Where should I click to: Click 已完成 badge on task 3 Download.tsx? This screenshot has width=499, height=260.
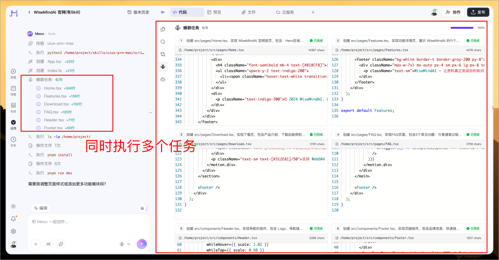[316, 135]
